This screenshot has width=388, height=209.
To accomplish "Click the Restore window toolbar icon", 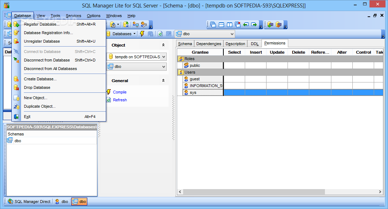I will [x=169, y=34].
